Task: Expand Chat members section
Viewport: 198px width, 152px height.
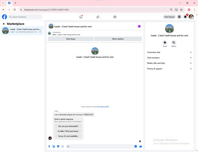Action: (x=169, y=58)
